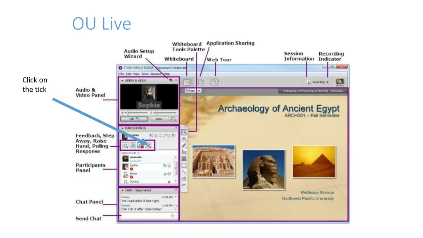Select Sophia in the participants list
423x238 pixels.
click(x=147, y=167)
